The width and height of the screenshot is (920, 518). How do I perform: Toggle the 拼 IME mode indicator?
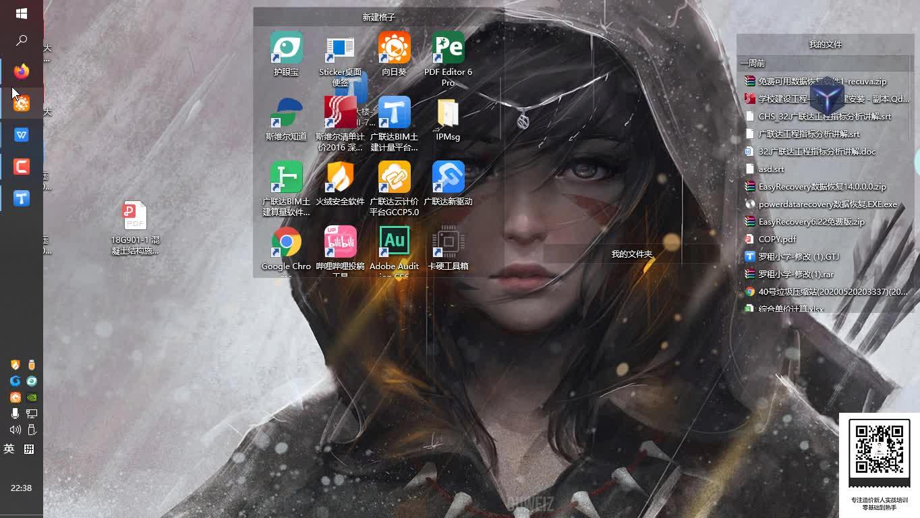pyautogui.click(x=29, y=449)
